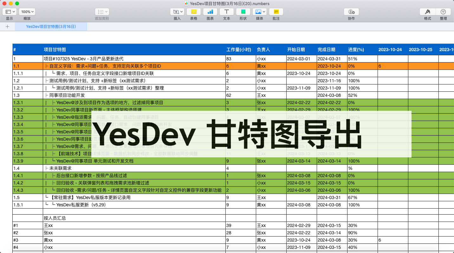This screenshot has height=253, width=454.
Task: Click row 1.1.1 需求、项目、任务自定义字段 cell
Action: 134,73
